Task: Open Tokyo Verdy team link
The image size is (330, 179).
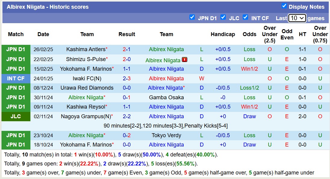Action: pos(166,135)
